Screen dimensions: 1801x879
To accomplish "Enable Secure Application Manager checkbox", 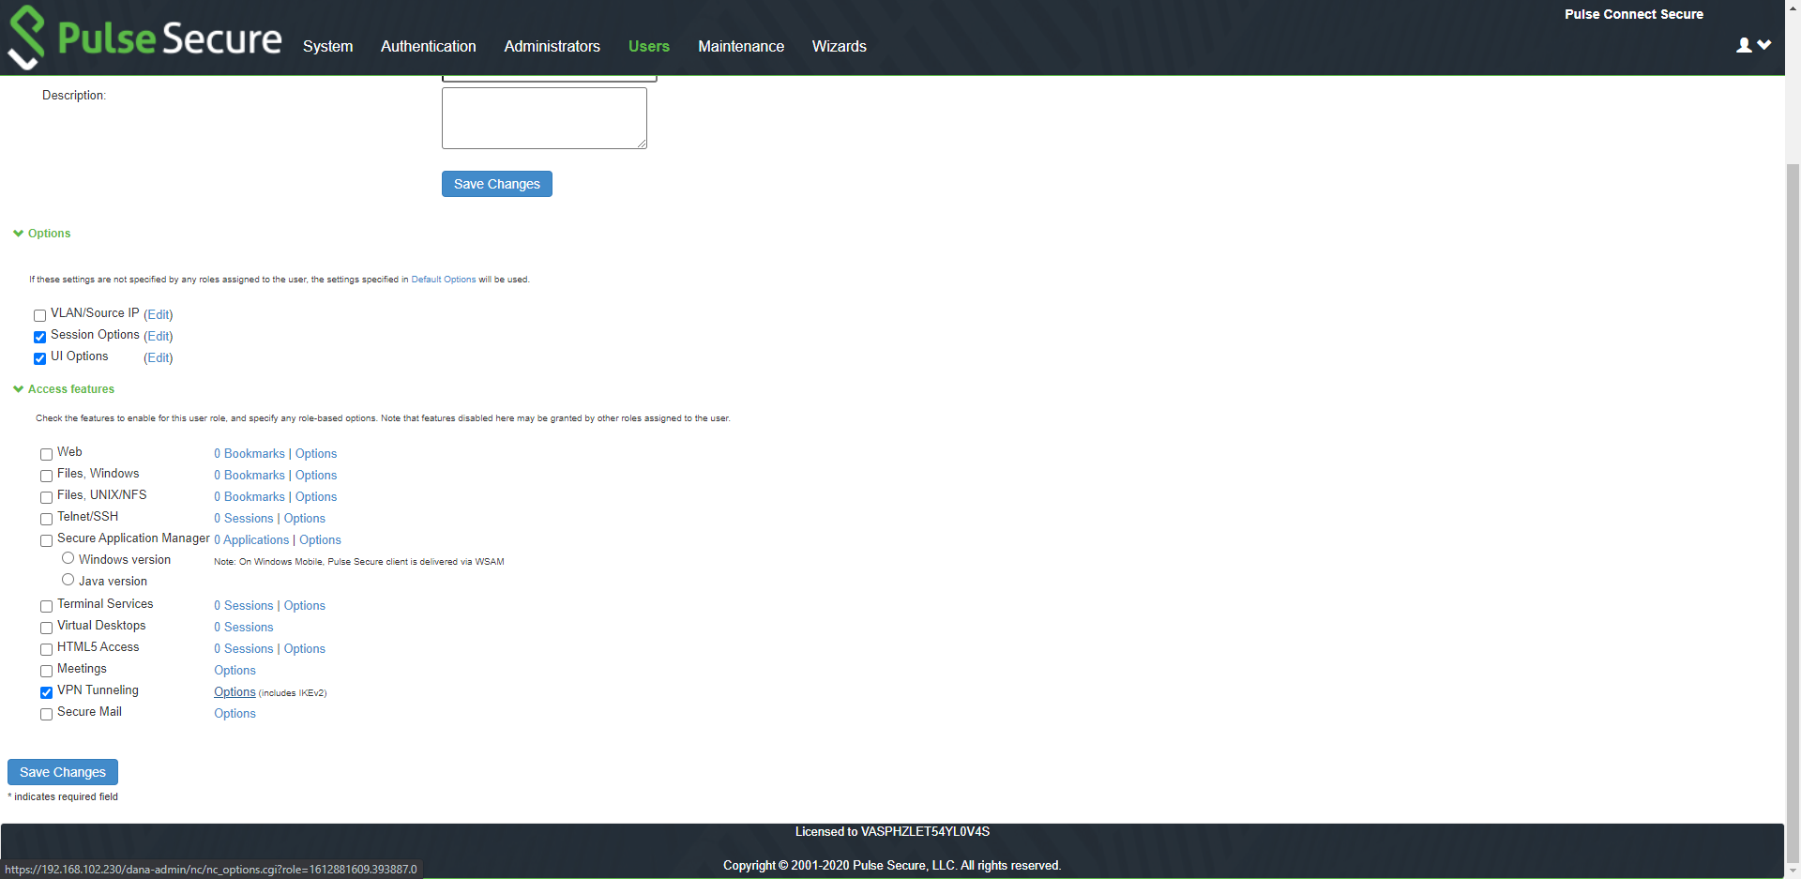I will (46, 540).
